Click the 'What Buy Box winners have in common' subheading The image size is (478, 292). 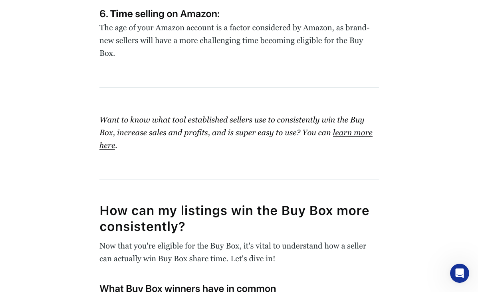click(187, 288)
